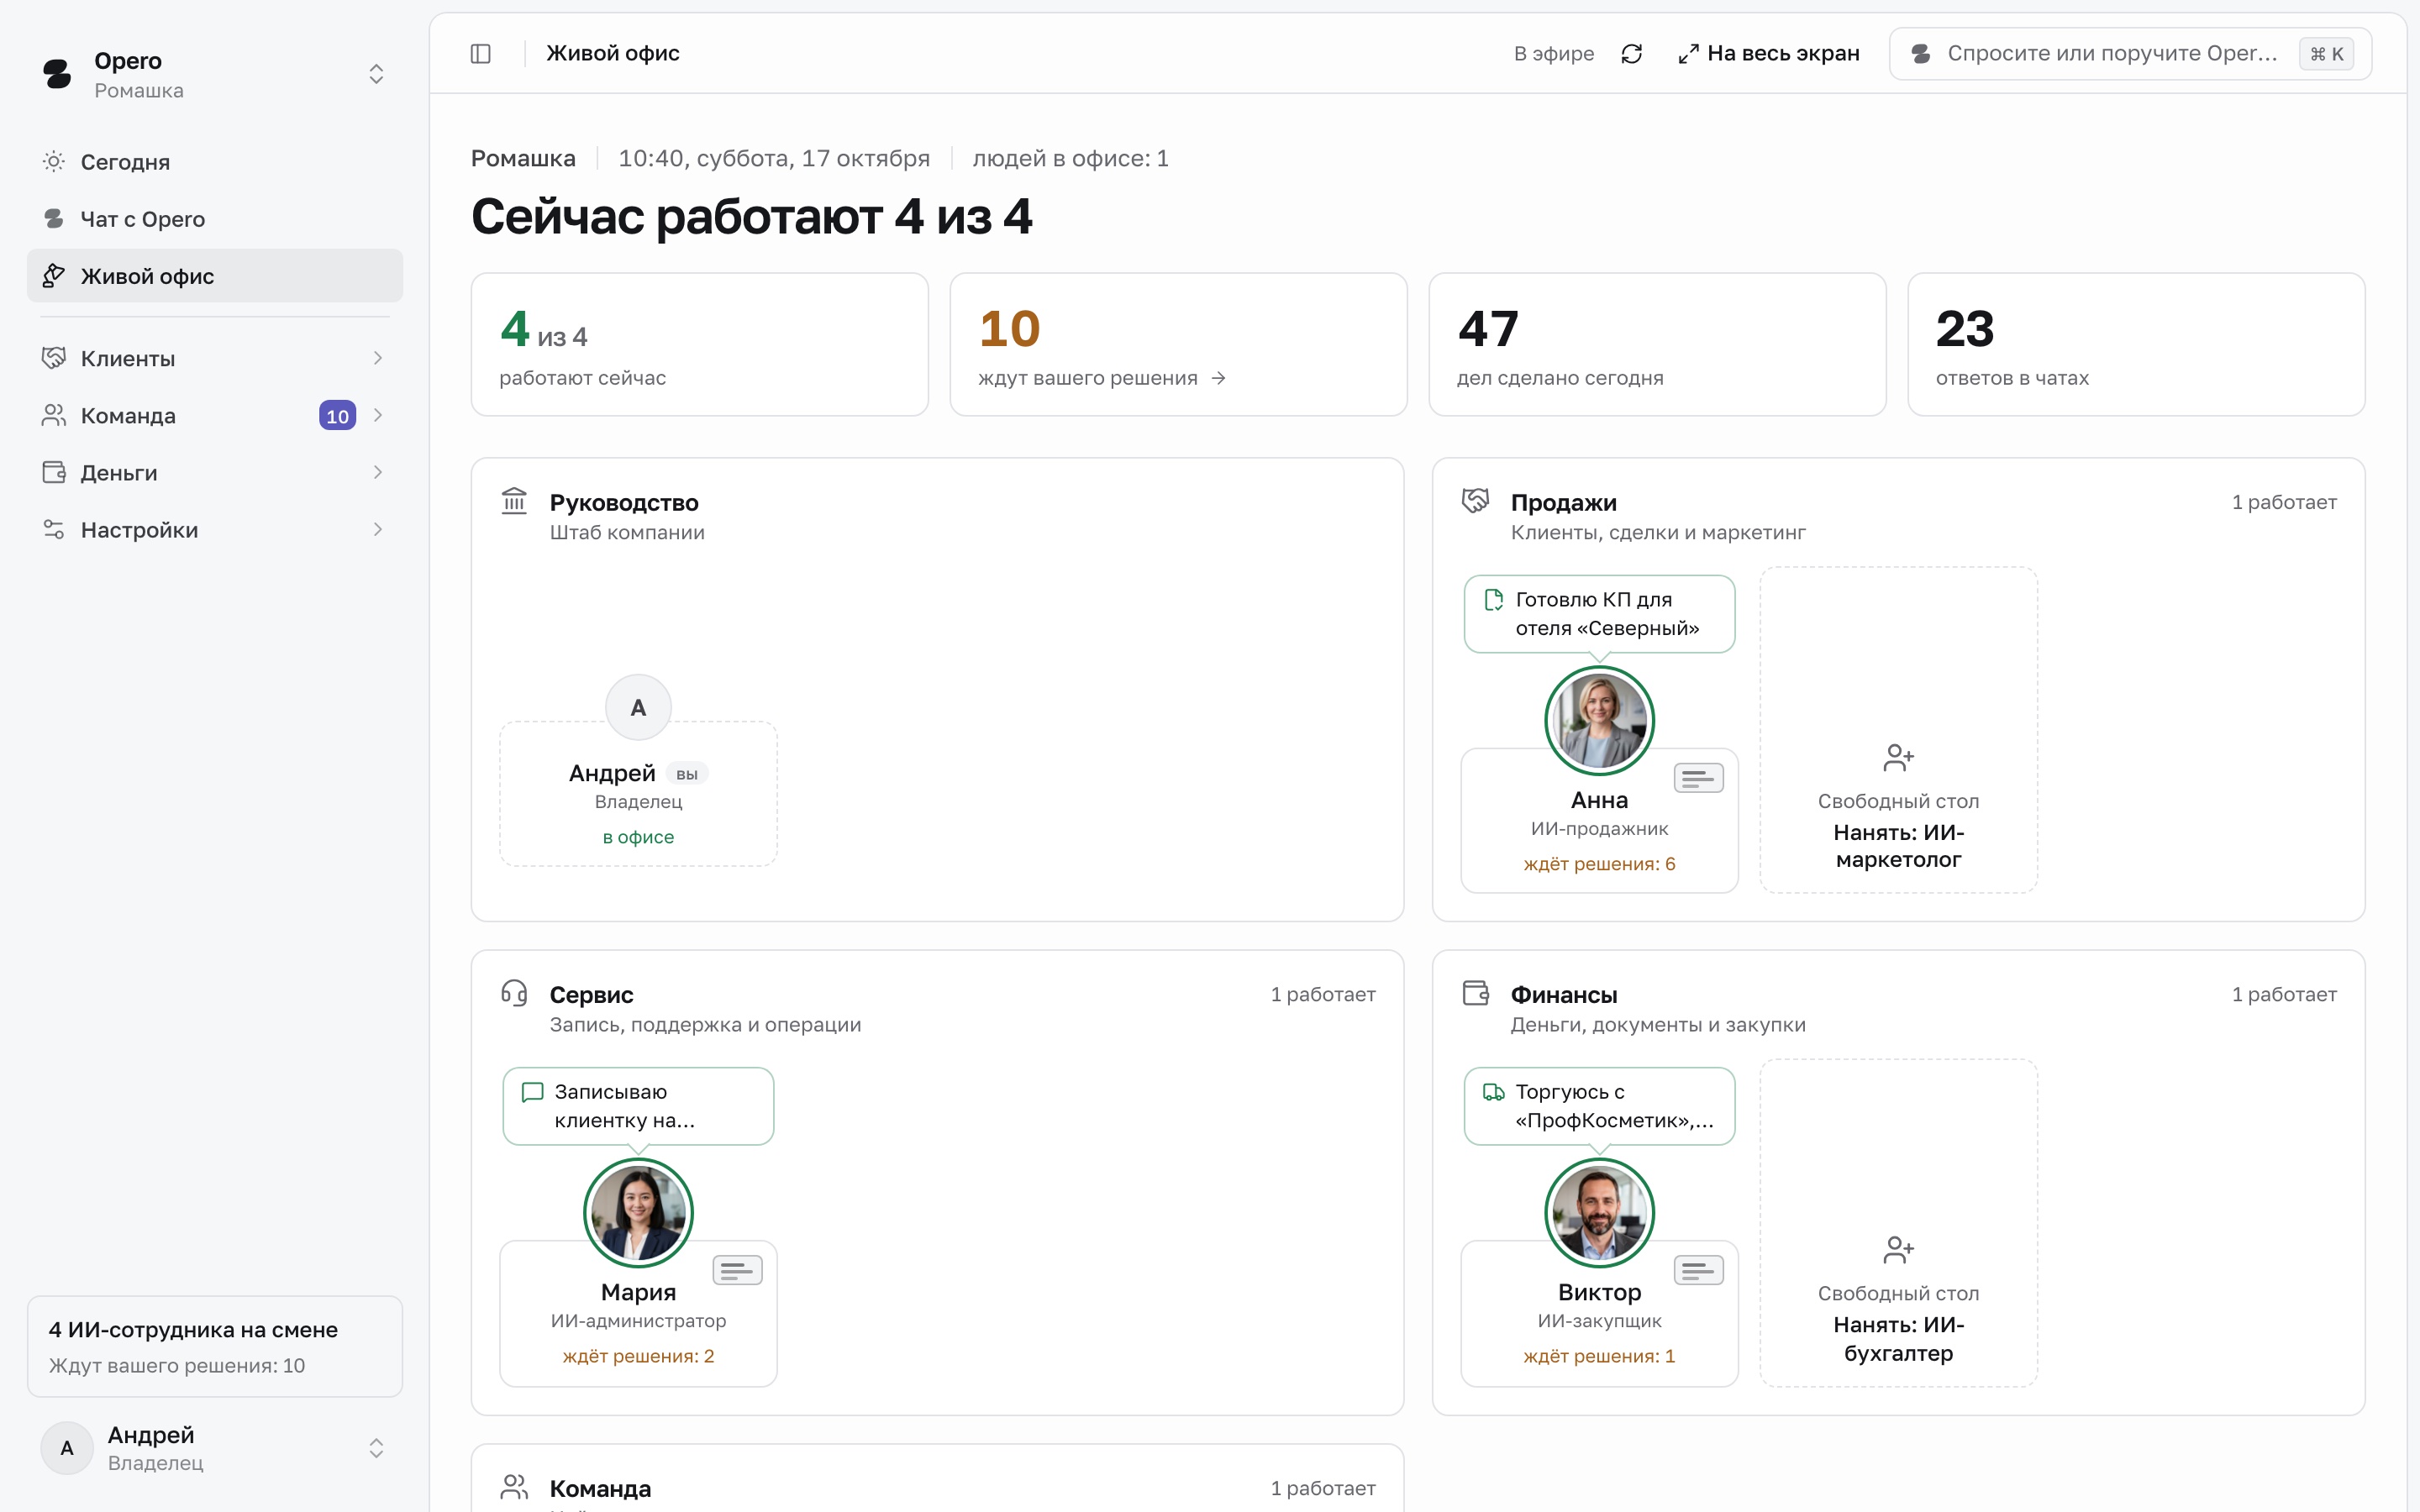The image size is (2420, 1512).
Task: Click the Команда badge showing 10
Action: (x=337, y=416)
